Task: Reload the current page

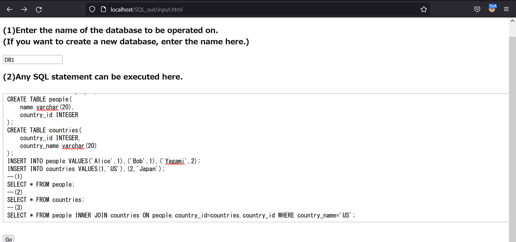Action: [x=38, y=9]
